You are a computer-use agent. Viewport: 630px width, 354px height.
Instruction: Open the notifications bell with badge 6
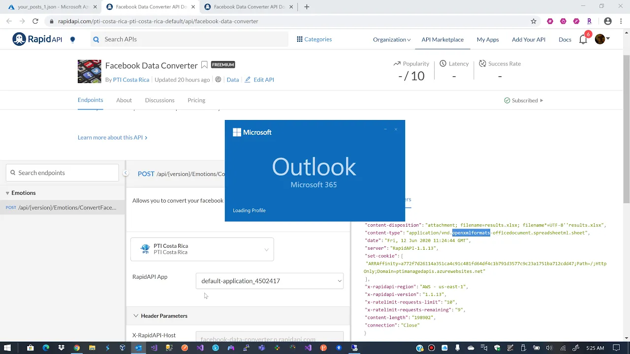(x=583, y=39)
